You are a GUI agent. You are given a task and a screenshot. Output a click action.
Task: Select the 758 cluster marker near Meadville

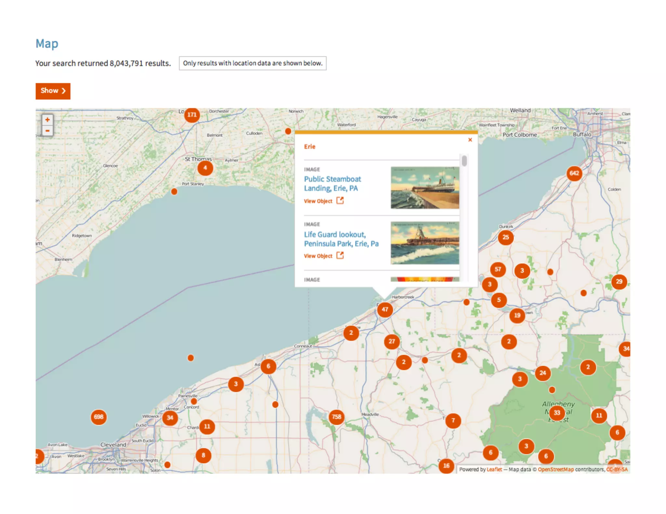(336, 417)
